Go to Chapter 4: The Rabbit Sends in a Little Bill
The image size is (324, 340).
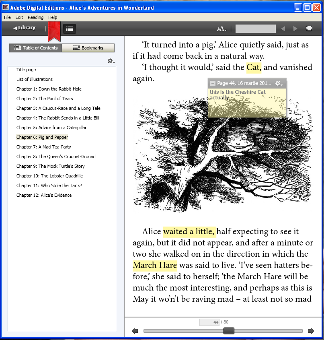tap(58, 118)
